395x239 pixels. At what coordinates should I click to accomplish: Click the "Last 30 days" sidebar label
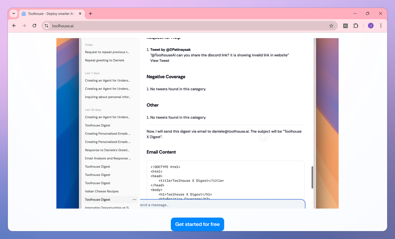pyautogui.click(x=93, y=110)
